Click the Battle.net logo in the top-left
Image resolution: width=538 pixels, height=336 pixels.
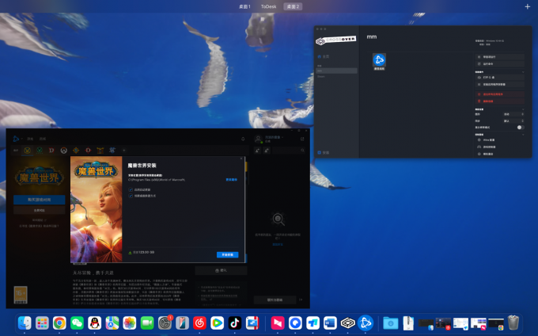pyautogui.click(x=13, y=139)
